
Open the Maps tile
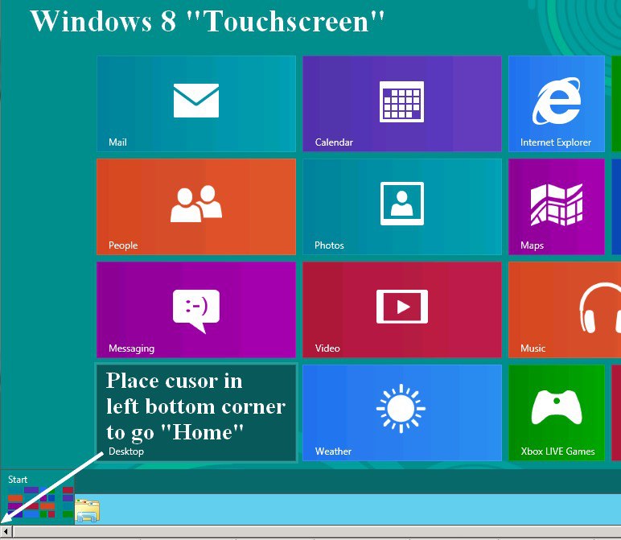(x=557, y=207)
